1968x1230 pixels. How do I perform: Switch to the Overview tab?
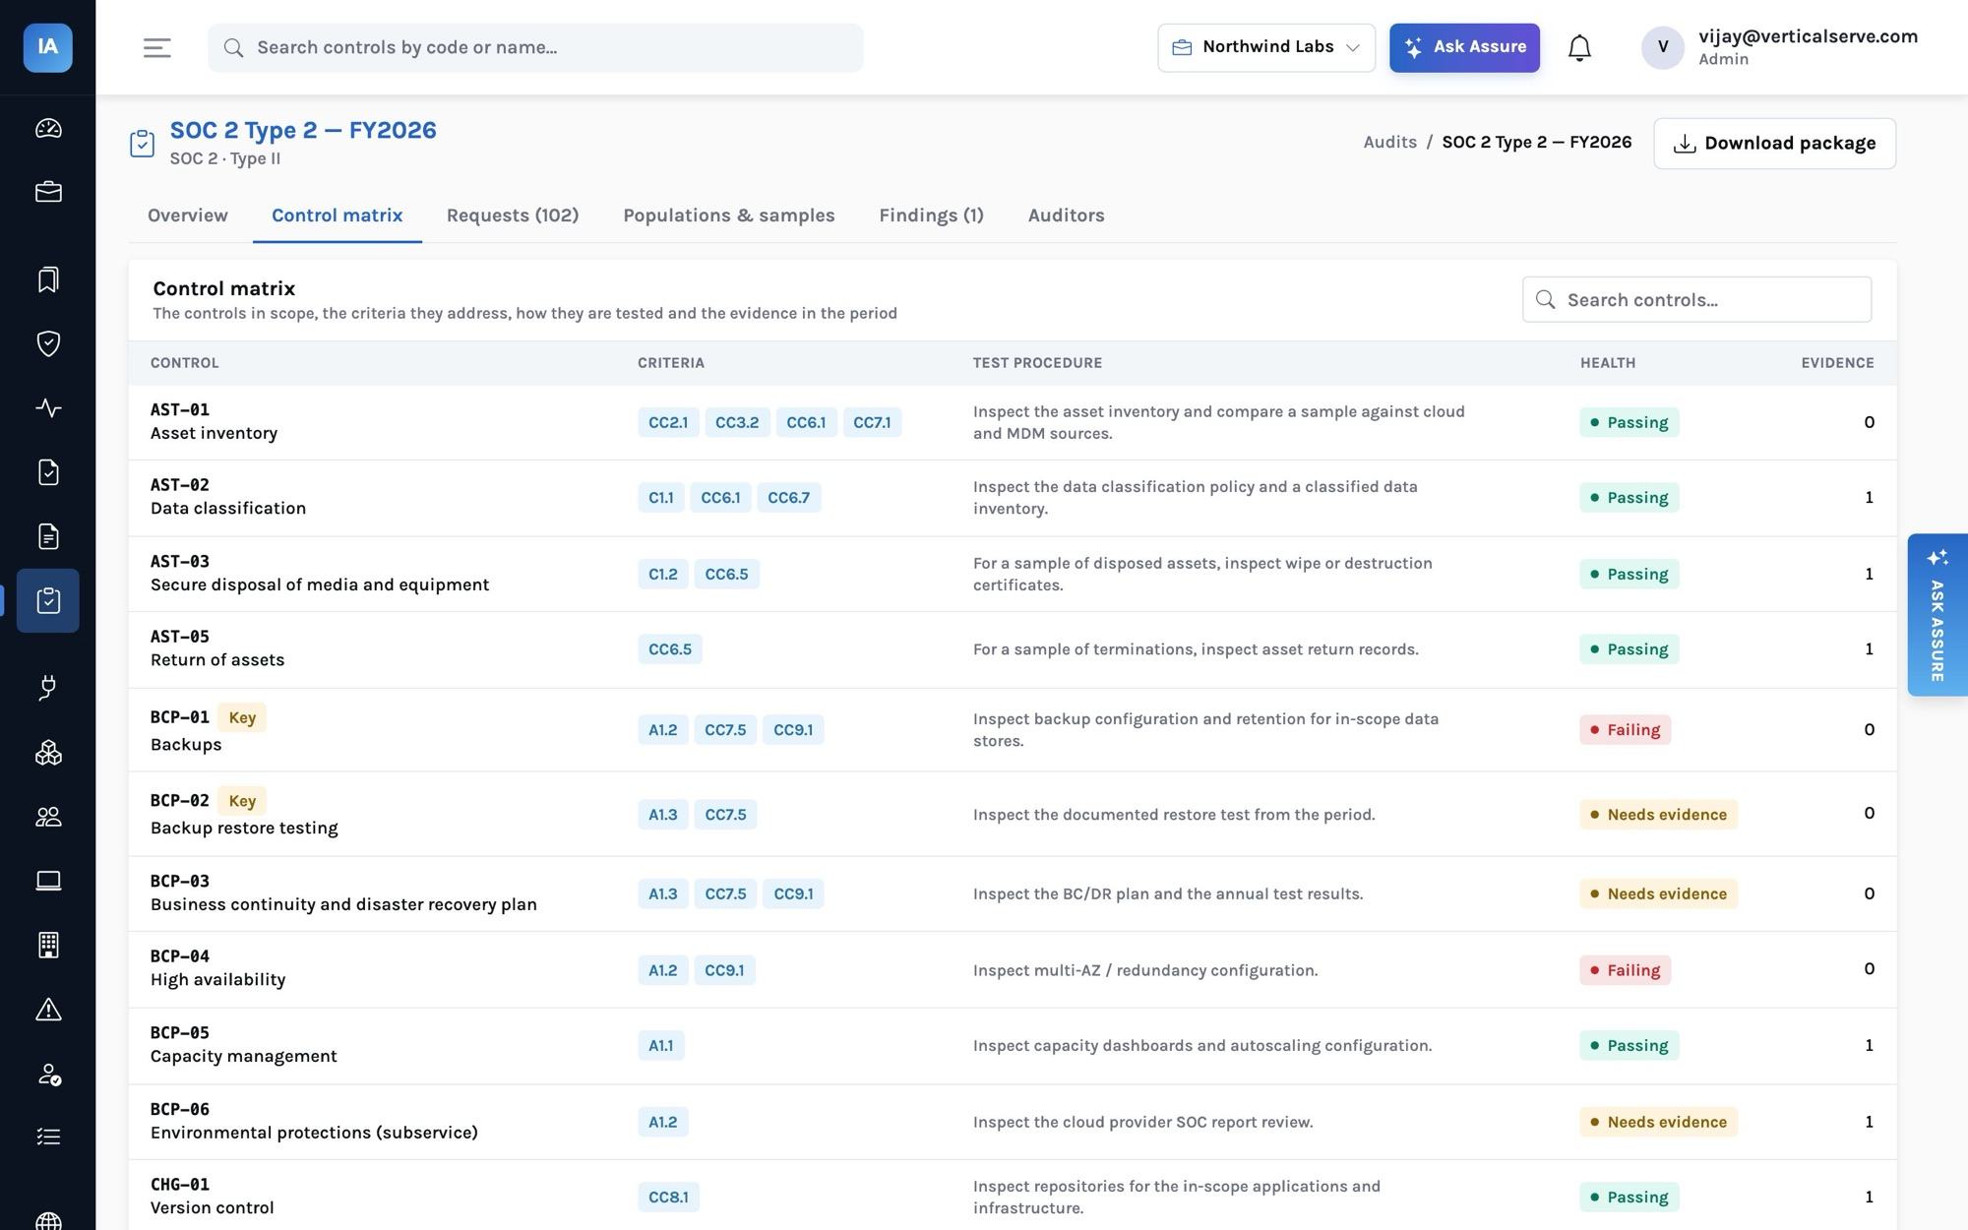188,215
